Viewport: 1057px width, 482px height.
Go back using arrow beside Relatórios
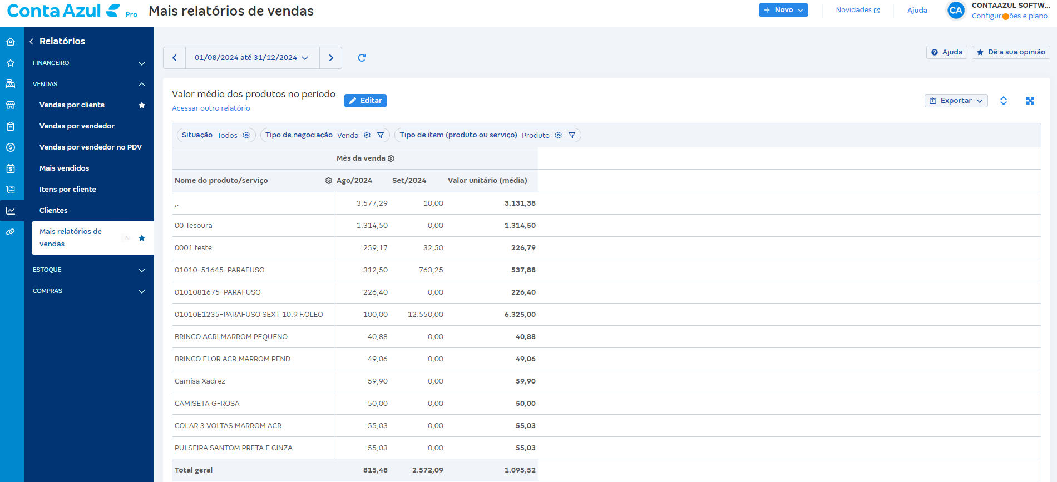32,42
